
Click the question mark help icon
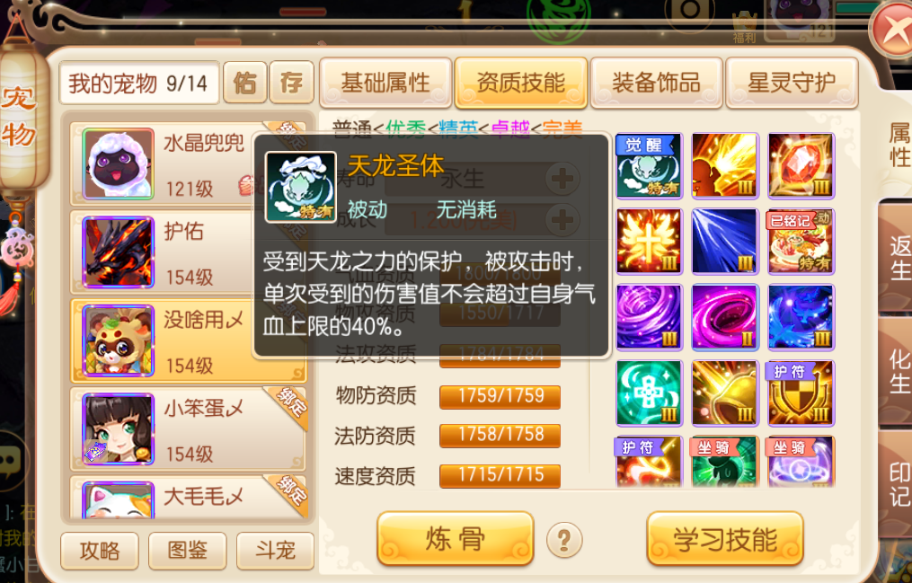pyautogui.click(x=563, y=540)
